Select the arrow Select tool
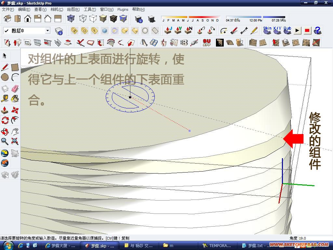The image size is (333, 250). tap(5, 56)
